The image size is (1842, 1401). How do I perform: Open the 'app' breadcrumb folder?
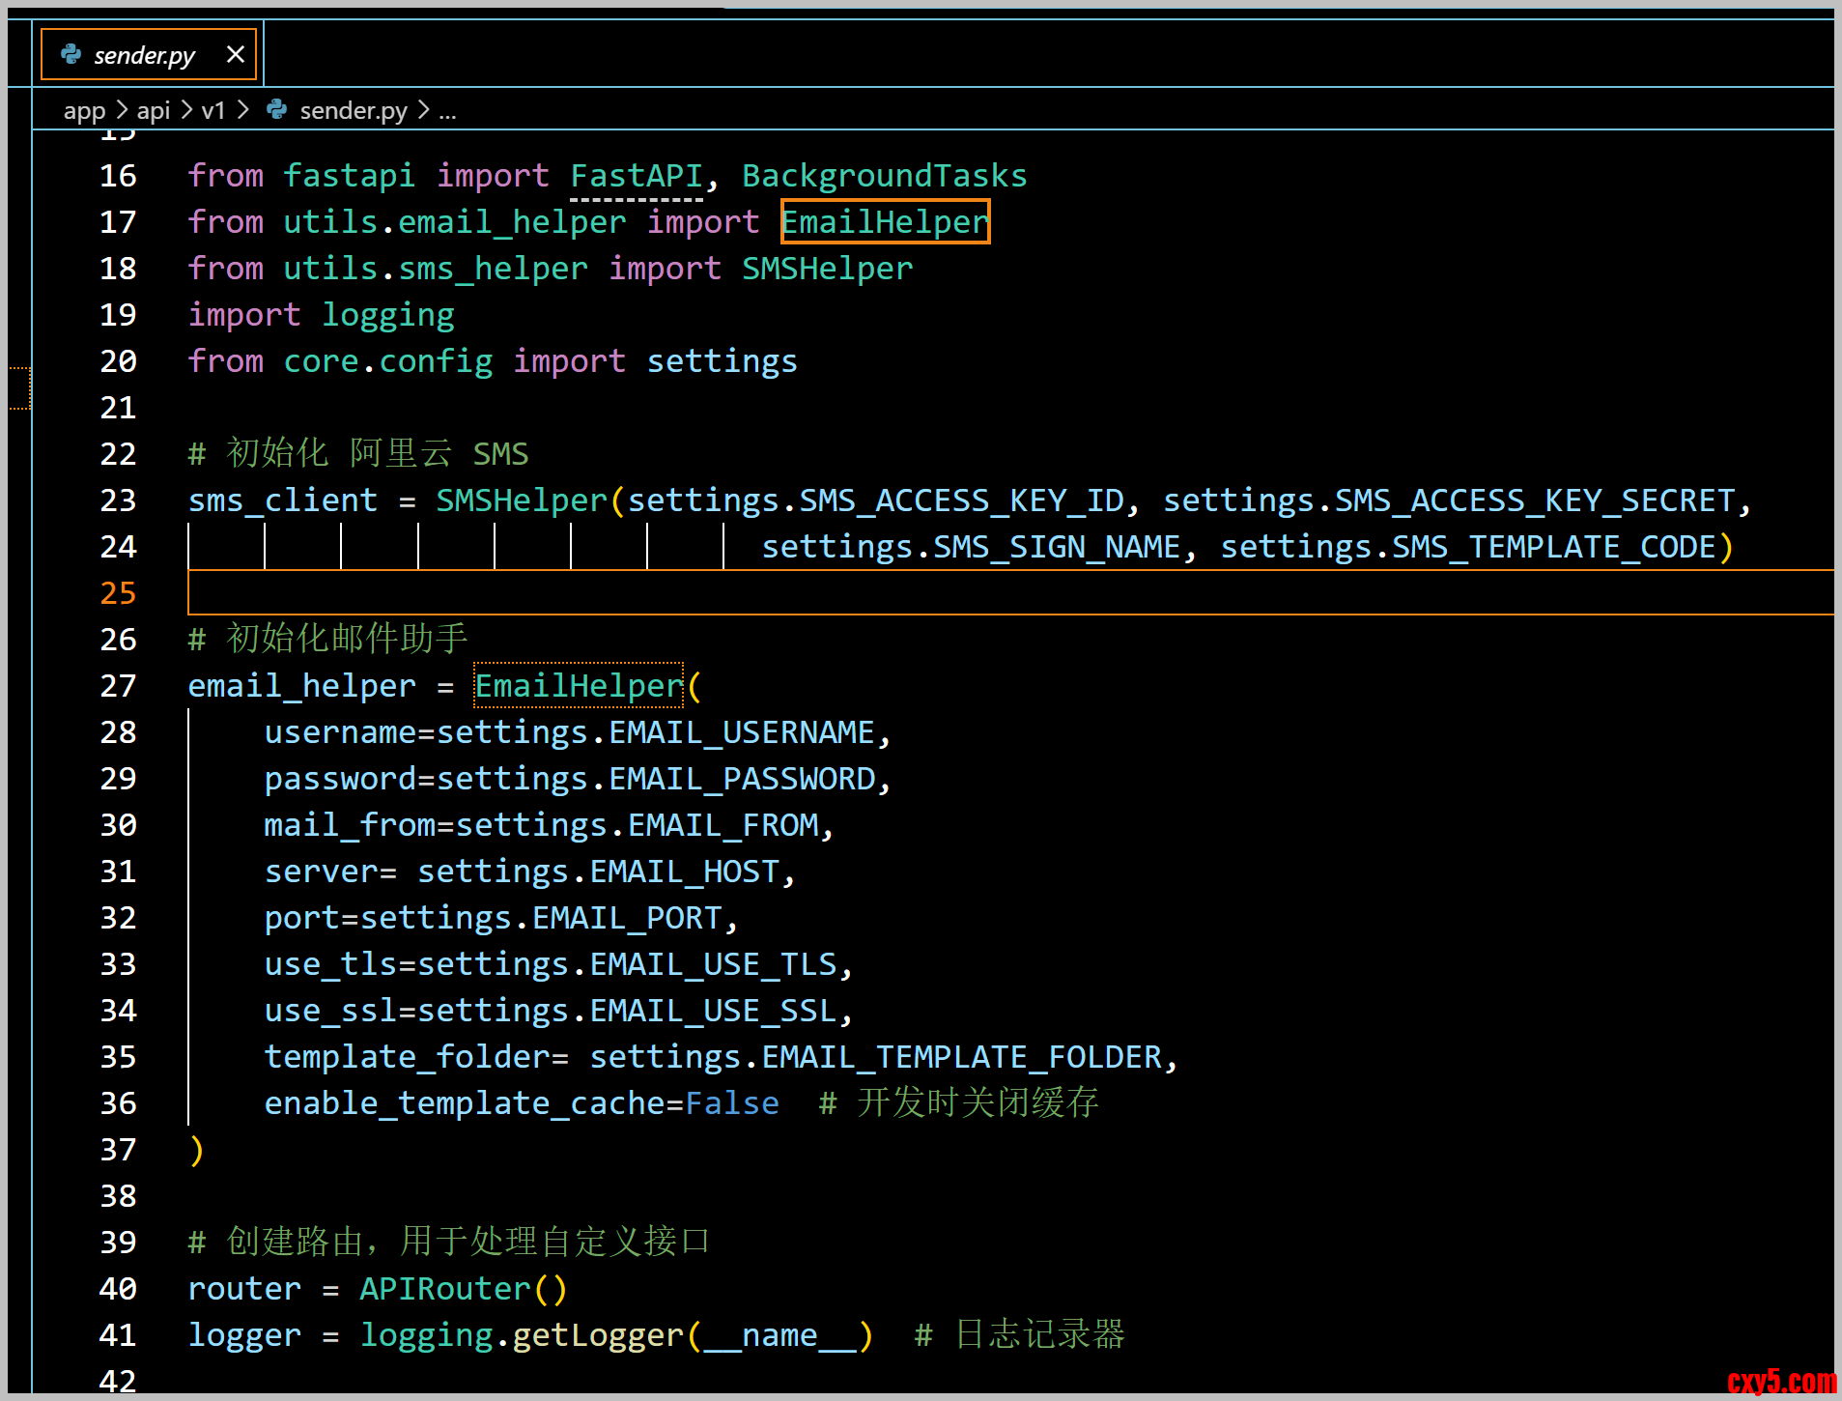point(84,111)
